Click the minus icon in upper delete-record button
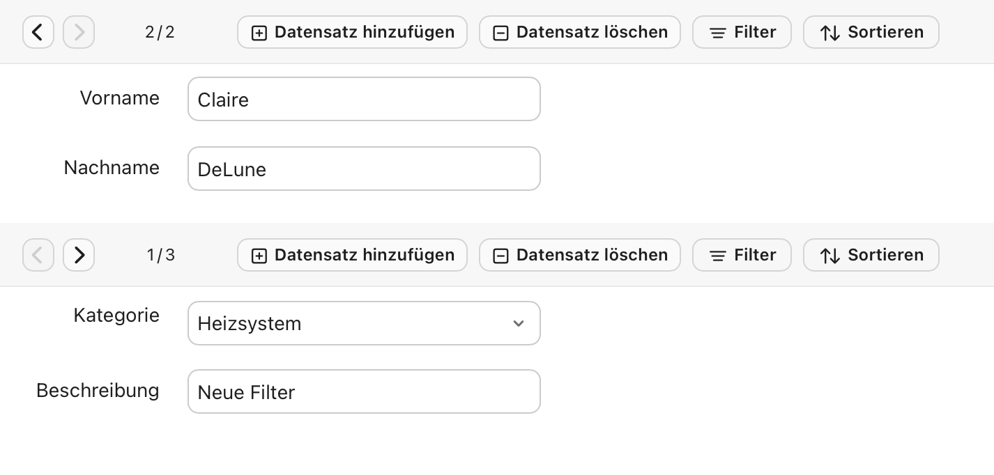 click(x=500, y=33)
